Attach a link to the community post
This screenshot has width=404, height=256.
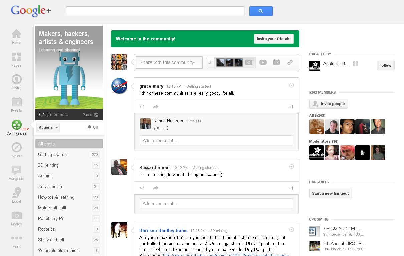(290, 62)
